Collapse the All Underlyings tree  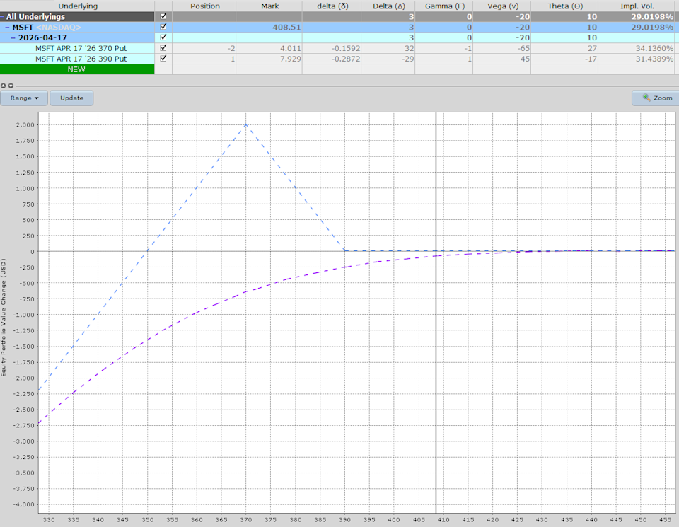pos(3,16)
